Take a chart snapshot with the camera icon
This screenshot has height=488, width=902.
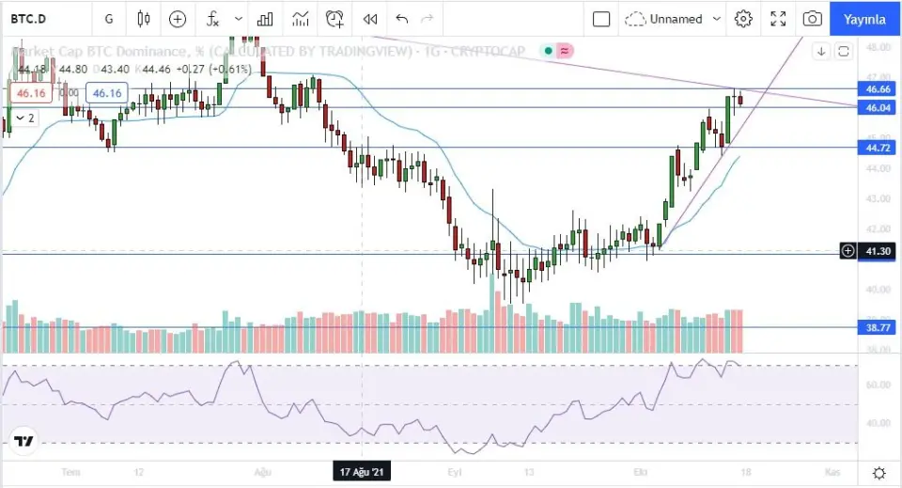tap(812, 19)
